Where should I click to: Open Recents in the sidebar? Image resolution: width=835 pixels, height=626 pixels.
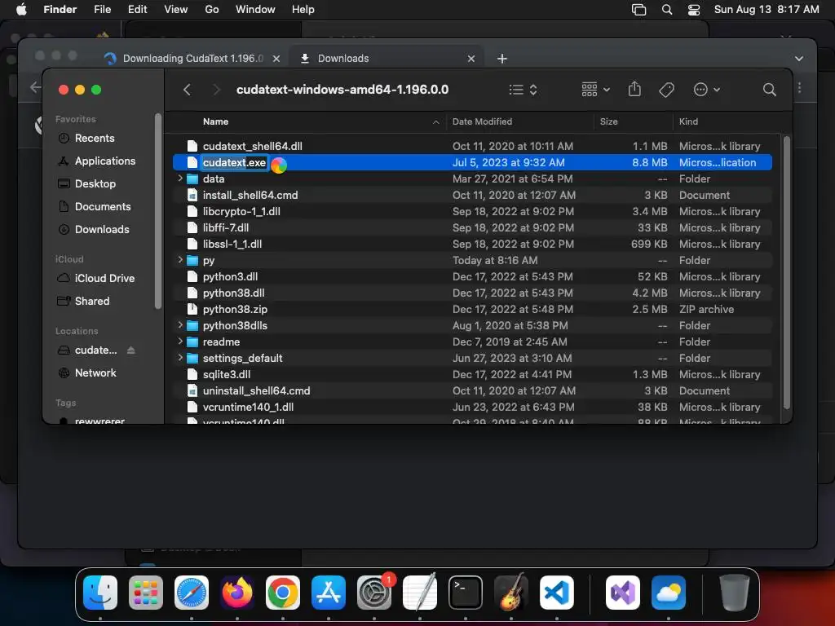95,138
